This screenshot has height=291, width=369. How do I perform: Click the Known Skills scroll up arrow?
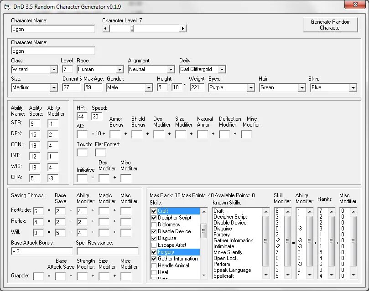pyautogui.click(x=266, y=212)
